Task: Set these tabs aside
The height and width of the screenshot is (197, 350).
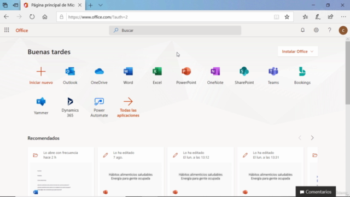Action: [x=15, y=5]
